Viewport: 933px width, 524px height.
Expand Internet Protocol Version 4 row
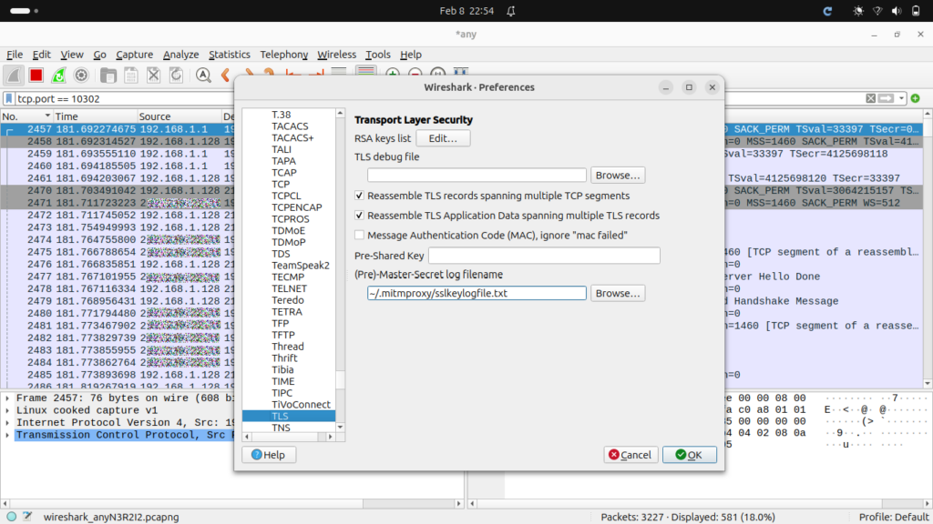(x=7, y=422)
